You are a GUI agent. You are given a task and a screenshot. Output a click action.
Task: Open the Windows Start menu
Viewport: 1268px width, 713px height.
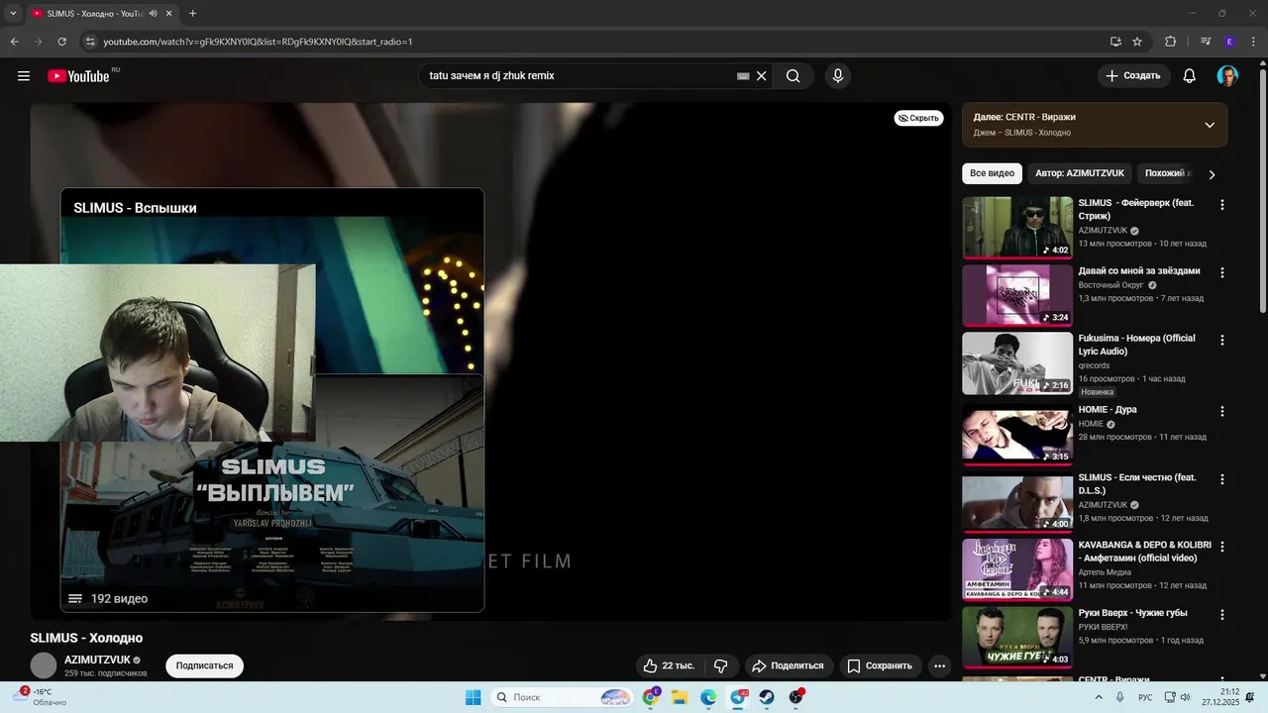pos(474,697)
